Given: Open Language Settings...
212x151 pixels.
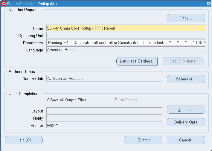Looking at the screenshot, I should [137, 61].
